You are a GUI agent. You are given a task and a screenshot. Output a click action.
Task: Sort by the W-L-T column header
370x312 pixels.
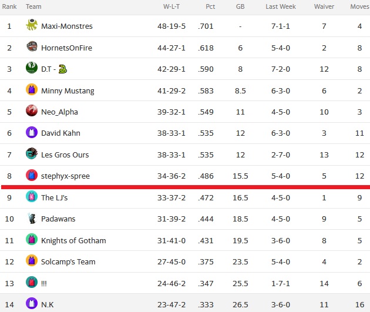tap(171, 6)
